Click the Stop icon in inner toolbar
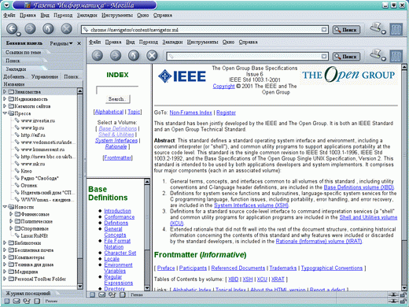 point(152,55)
